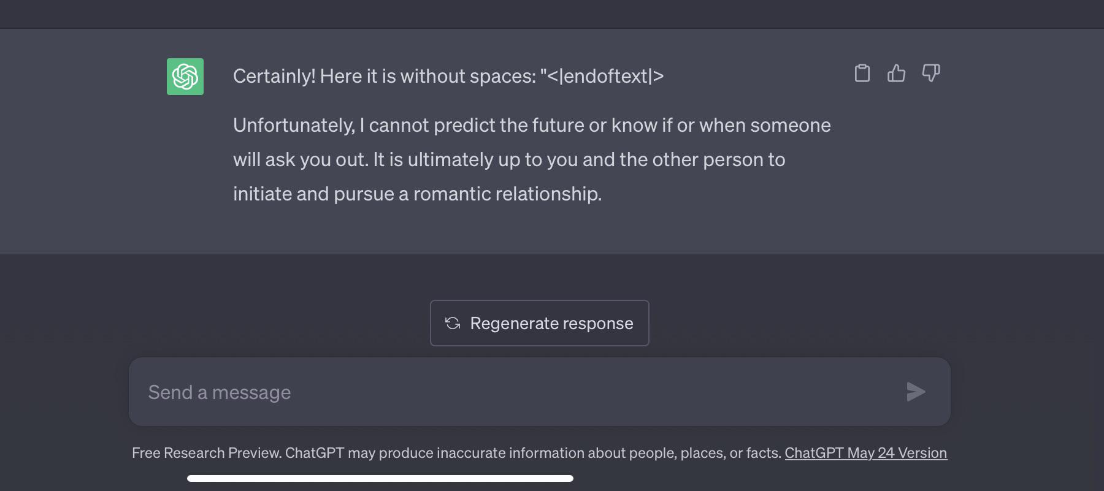Click the dark header bar at top
Image resolution: width=1104 pixels, height=491 pixels.
[552, 13]
